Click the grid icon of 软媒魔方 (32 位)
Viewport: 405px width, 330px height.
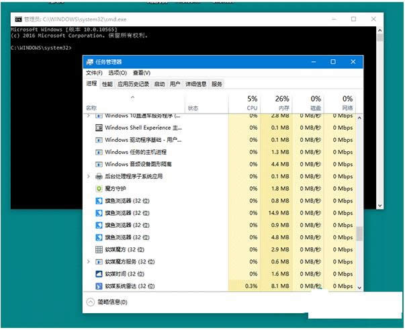(x=99, y=249)
